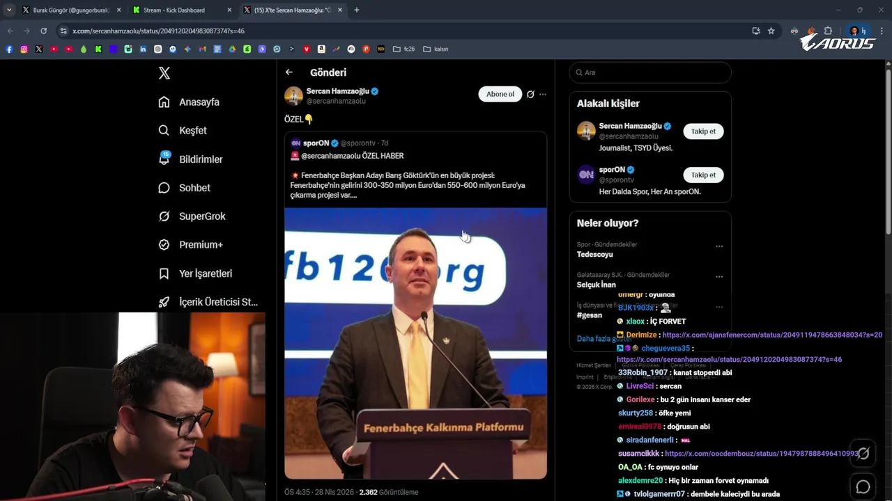Close Stream - Kick Dashboard tab
This screenshot has height=501, width=892.
click(x=229, y=10)
